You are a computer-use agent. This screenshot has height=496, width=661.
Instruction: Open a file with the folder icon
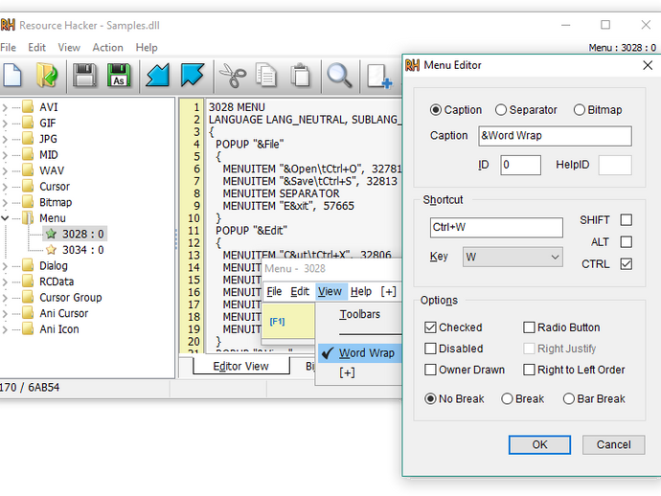pyautogui.click(x=47, y=76)
